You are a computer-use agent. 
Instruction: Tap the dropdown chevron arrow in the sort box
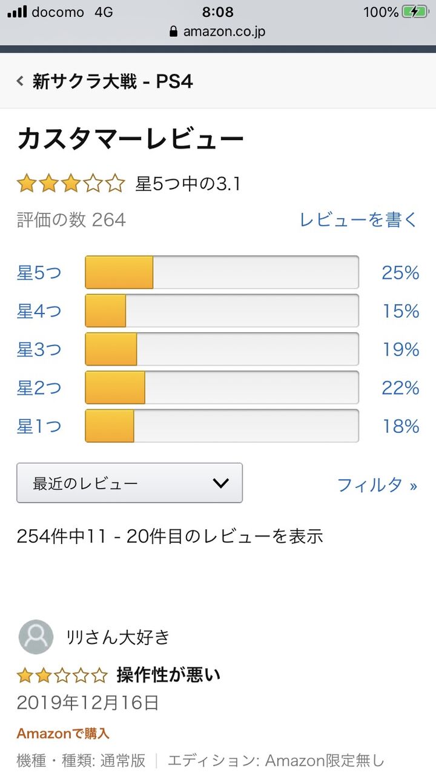point(221,483)
